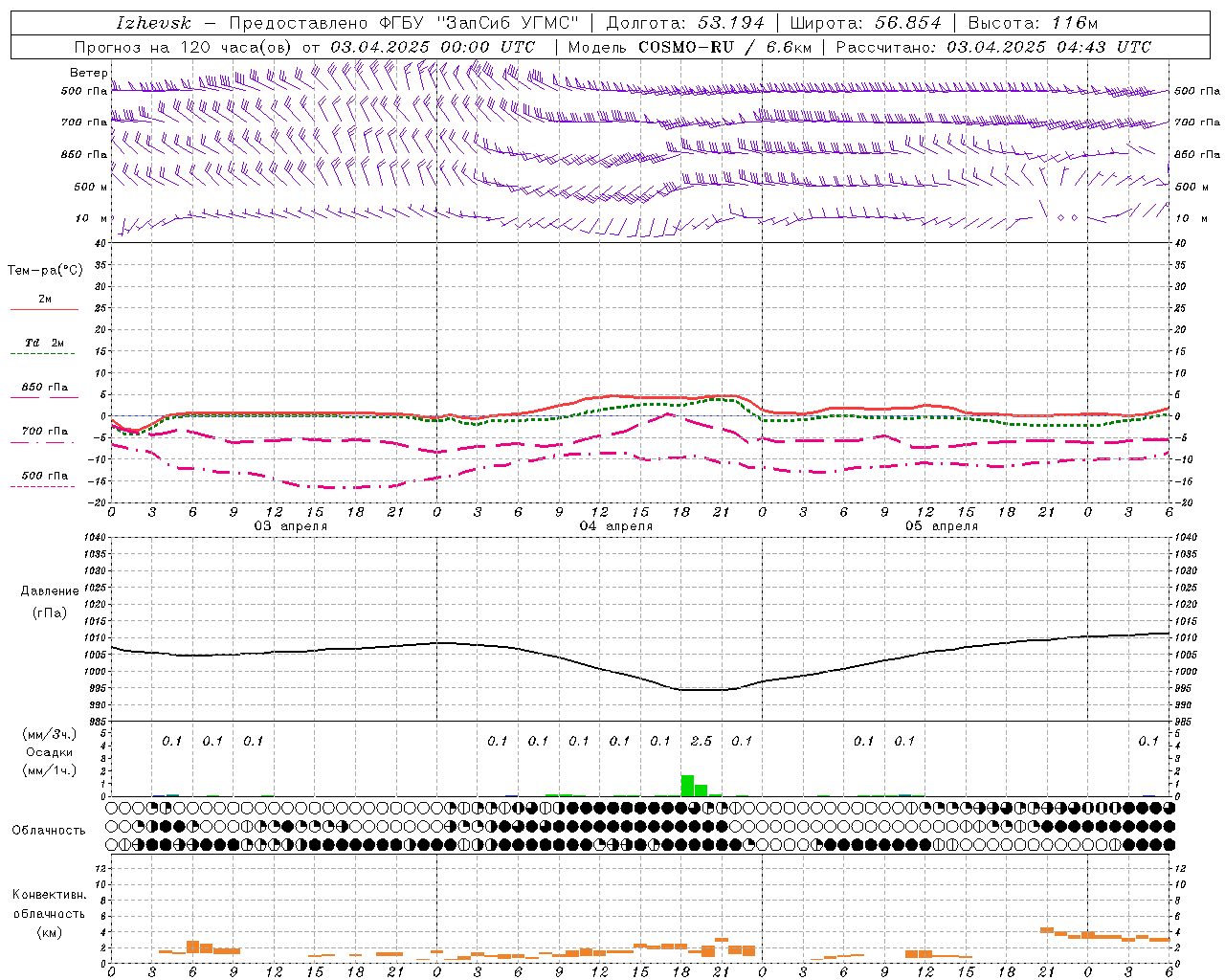The width and height of the screenshot is (1225, 980).
Task: Click the Осадки precipitation label
Action: [50, 752]
